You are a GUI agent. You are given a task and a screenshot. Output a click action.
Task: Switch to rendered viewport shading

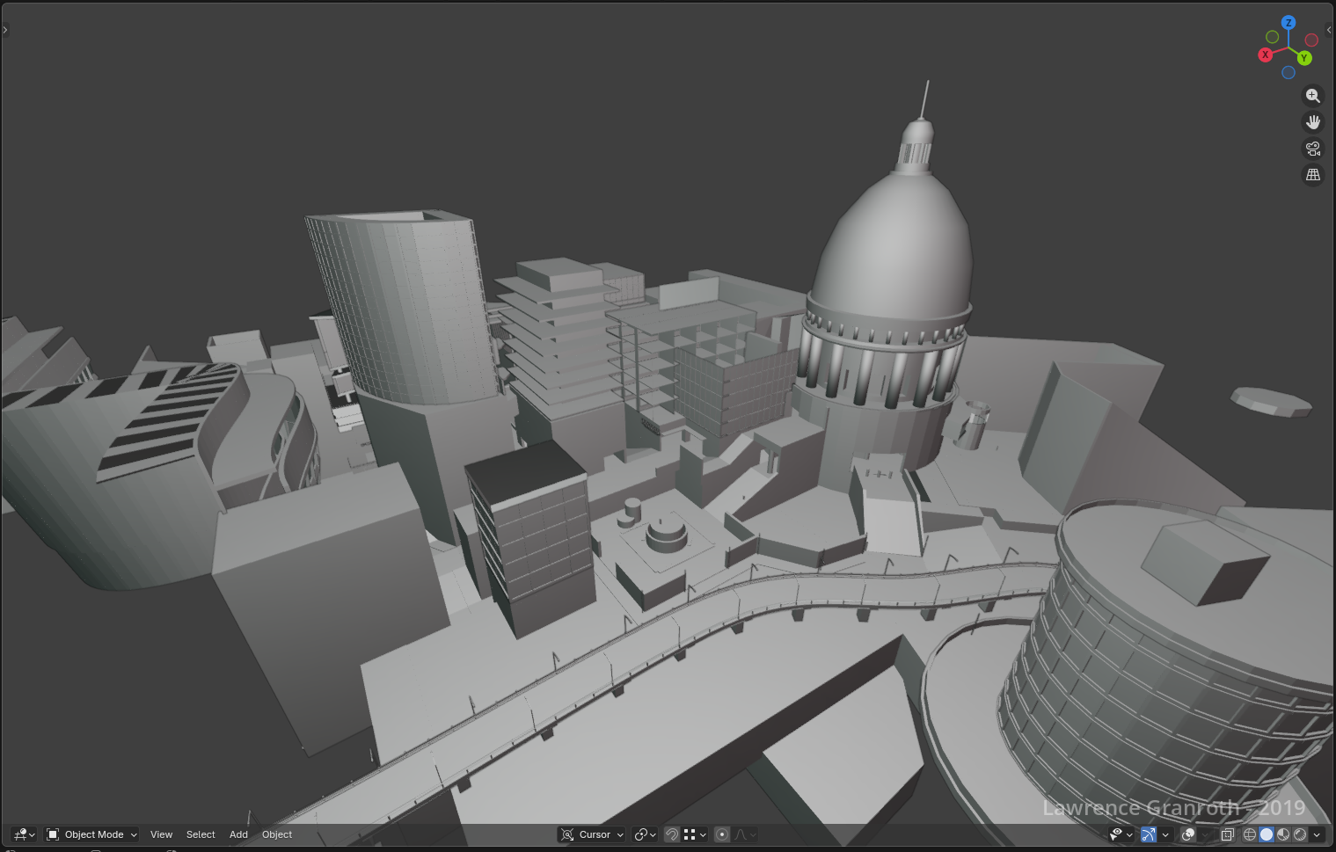point(1300,834)
